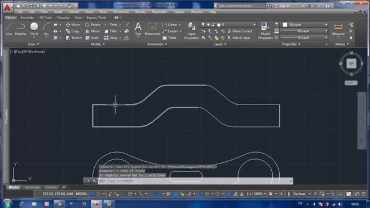Switch to Landscape layout tab
370x208 pixels.
point(32,187)
